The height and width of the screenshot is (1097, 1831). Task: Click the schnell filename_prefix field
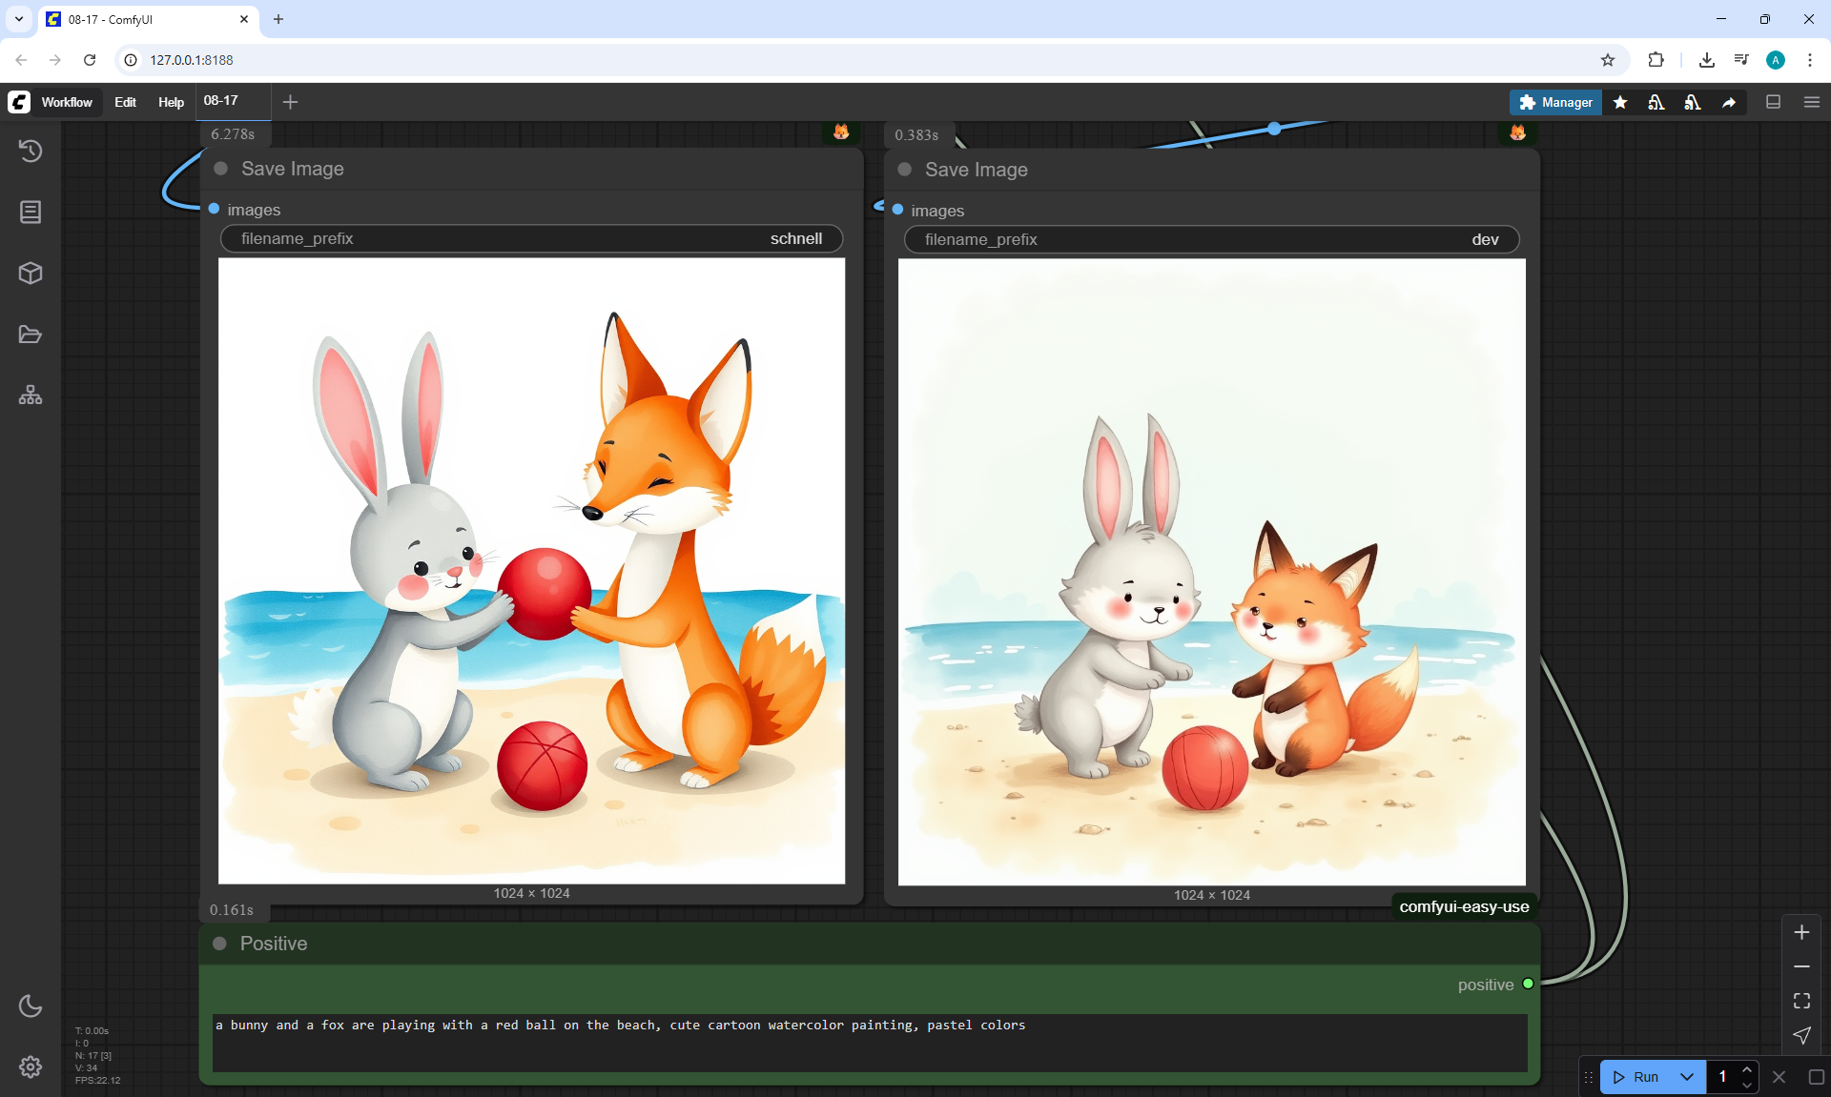coord(531,239)
